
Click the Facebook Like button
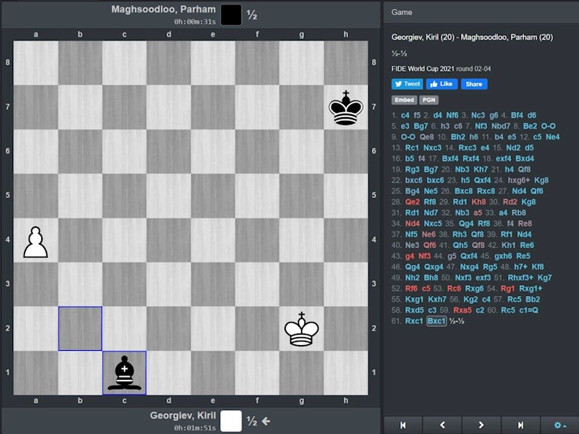pos(441,84)
